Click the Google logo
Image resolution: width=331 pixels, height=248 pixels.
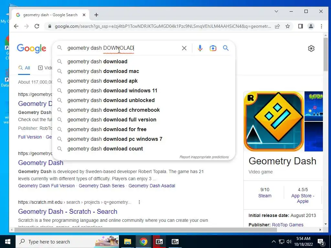point(31,49)
